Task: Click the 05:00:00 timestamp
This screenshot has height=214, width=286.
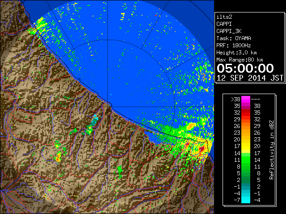Action: click(x=245, y=68)
